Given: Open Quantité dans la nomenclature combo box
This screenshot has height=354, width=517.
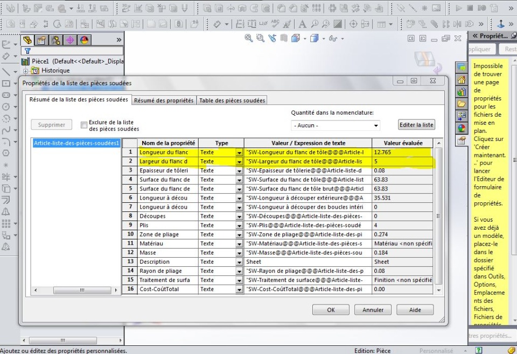Looking at the screenshot, I should [336, 125].
